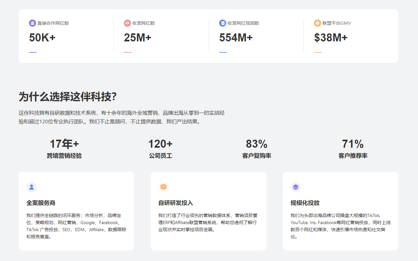The height and width of the screenshot is (261, 418).
Task: Click the blue document icon beside 收录网红视频数
Action: point(223,23)
